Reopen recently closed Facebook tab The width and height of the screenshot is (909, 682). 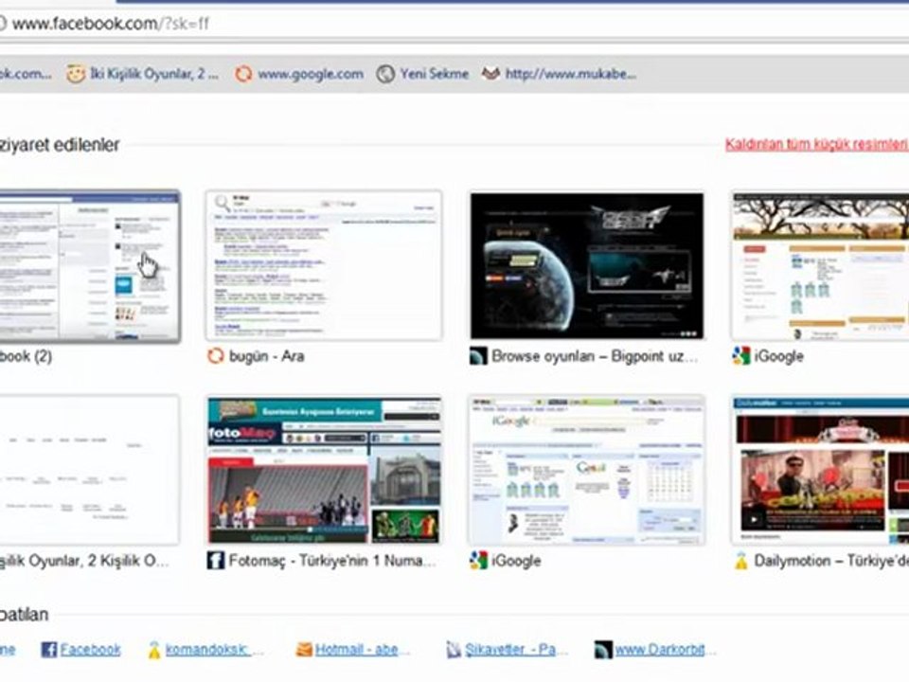(x=91, y=650)
